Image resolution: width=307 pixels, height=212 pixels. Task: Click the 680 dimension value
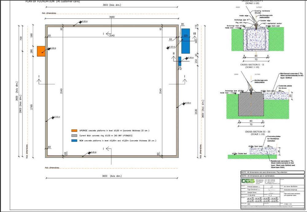196,41
